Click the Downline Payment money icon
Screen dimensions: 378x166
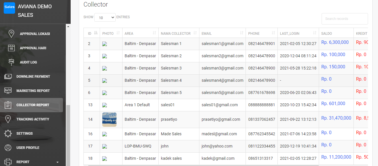tap(8, 76)
